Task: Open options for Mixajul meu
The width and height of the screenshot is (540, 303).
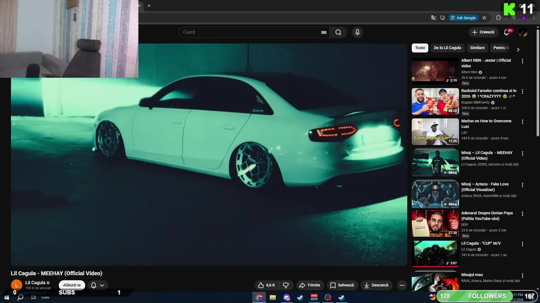Action: tap(522, 276)
